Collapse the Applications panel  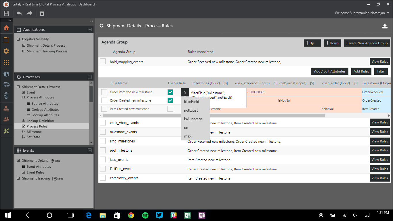point(89,30)
